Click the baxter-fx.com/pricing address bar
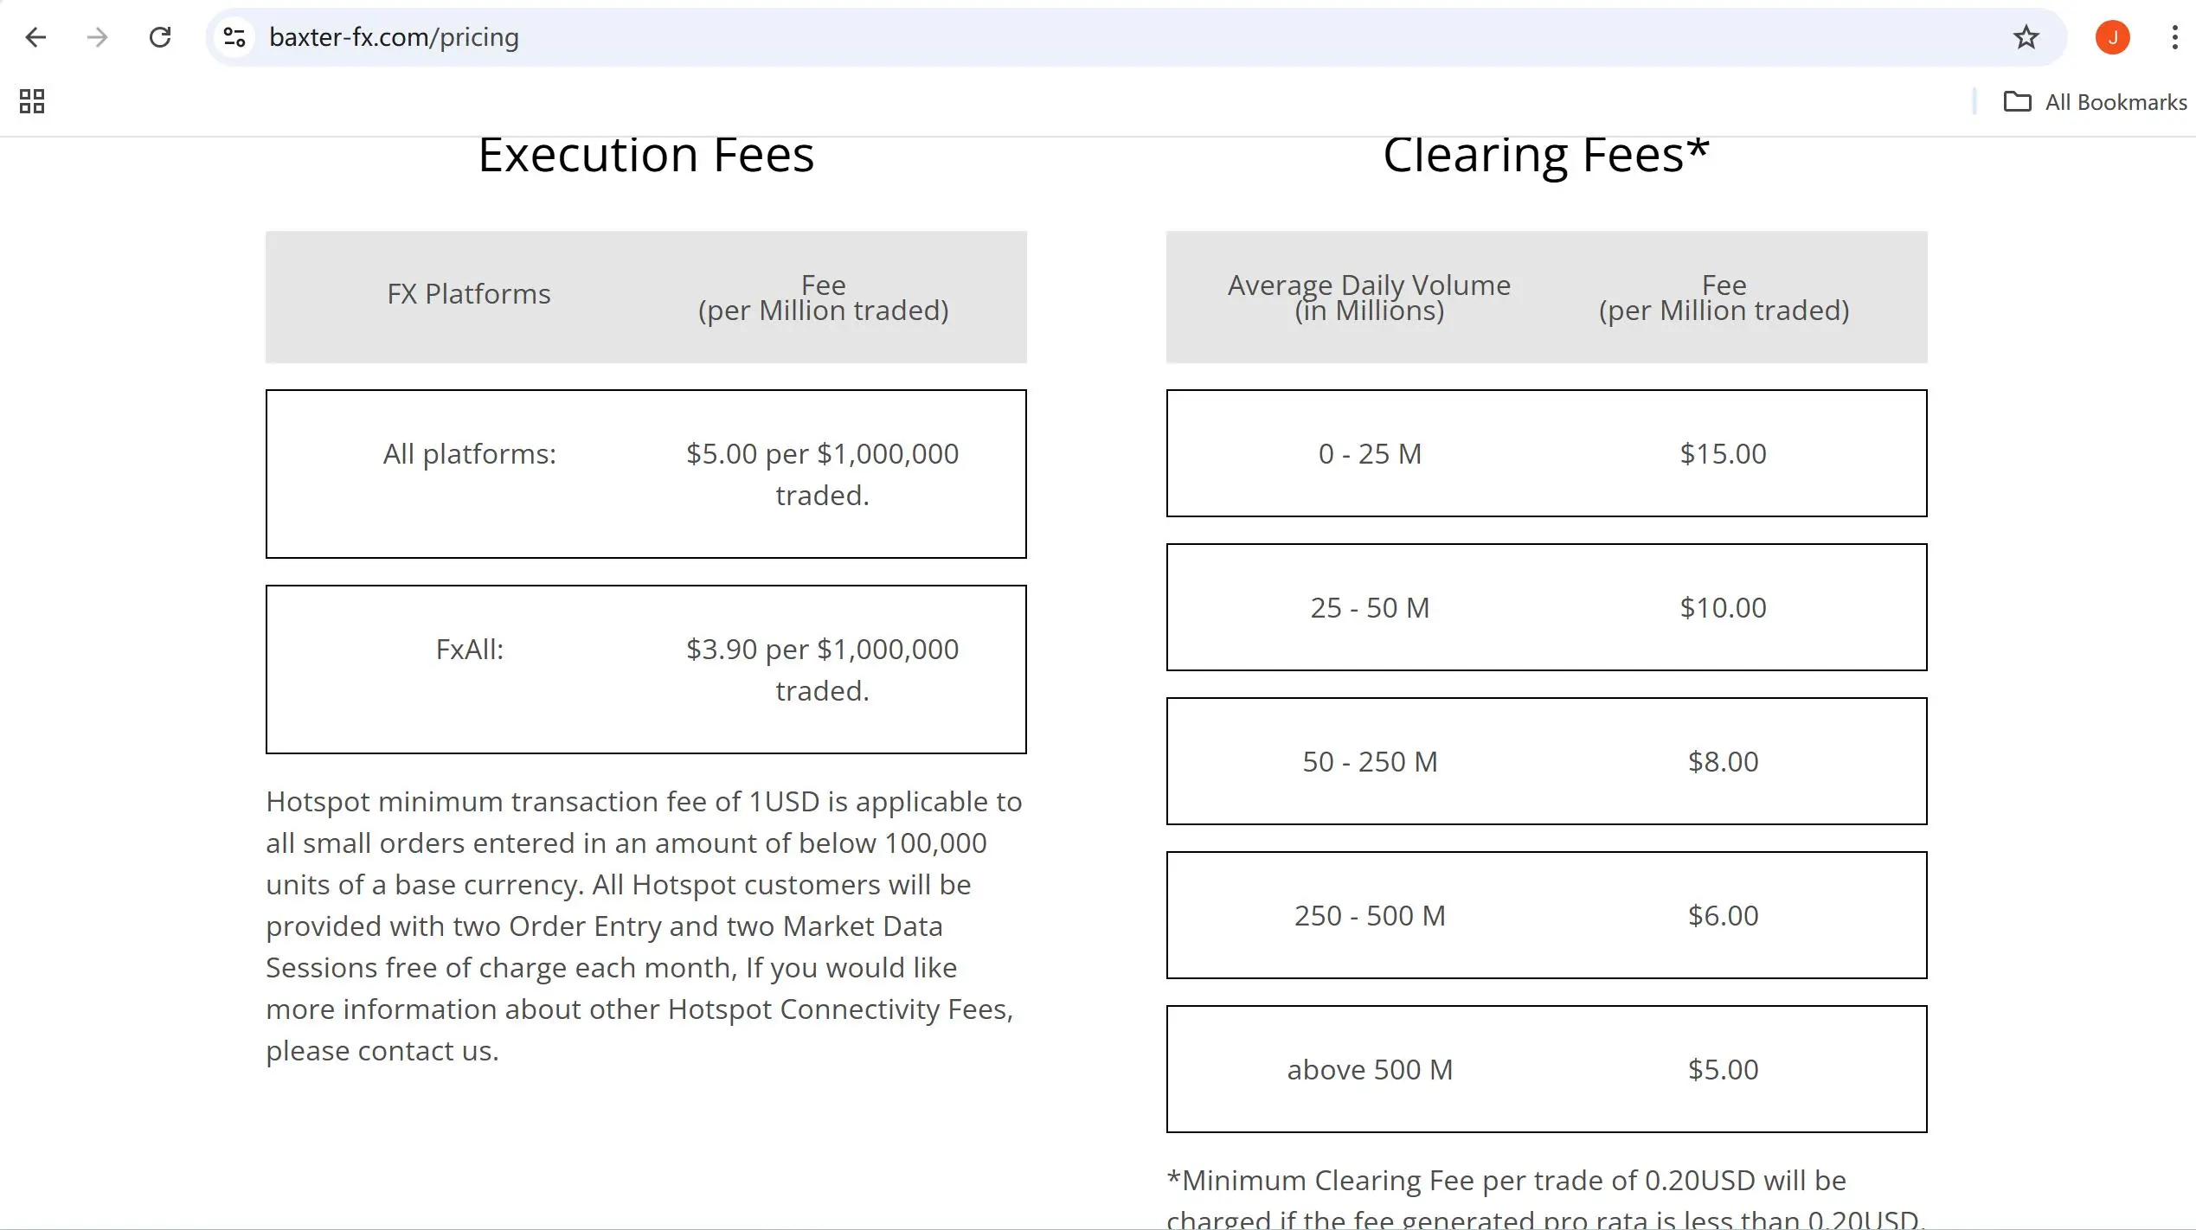The image size is (2196, 1230). [1125, 37]
